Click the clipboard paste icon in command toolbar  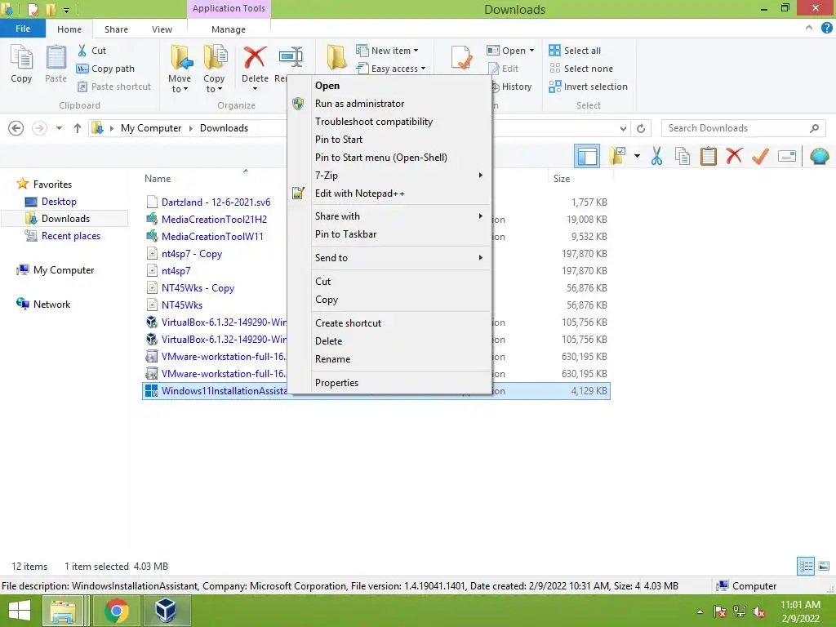708,156
